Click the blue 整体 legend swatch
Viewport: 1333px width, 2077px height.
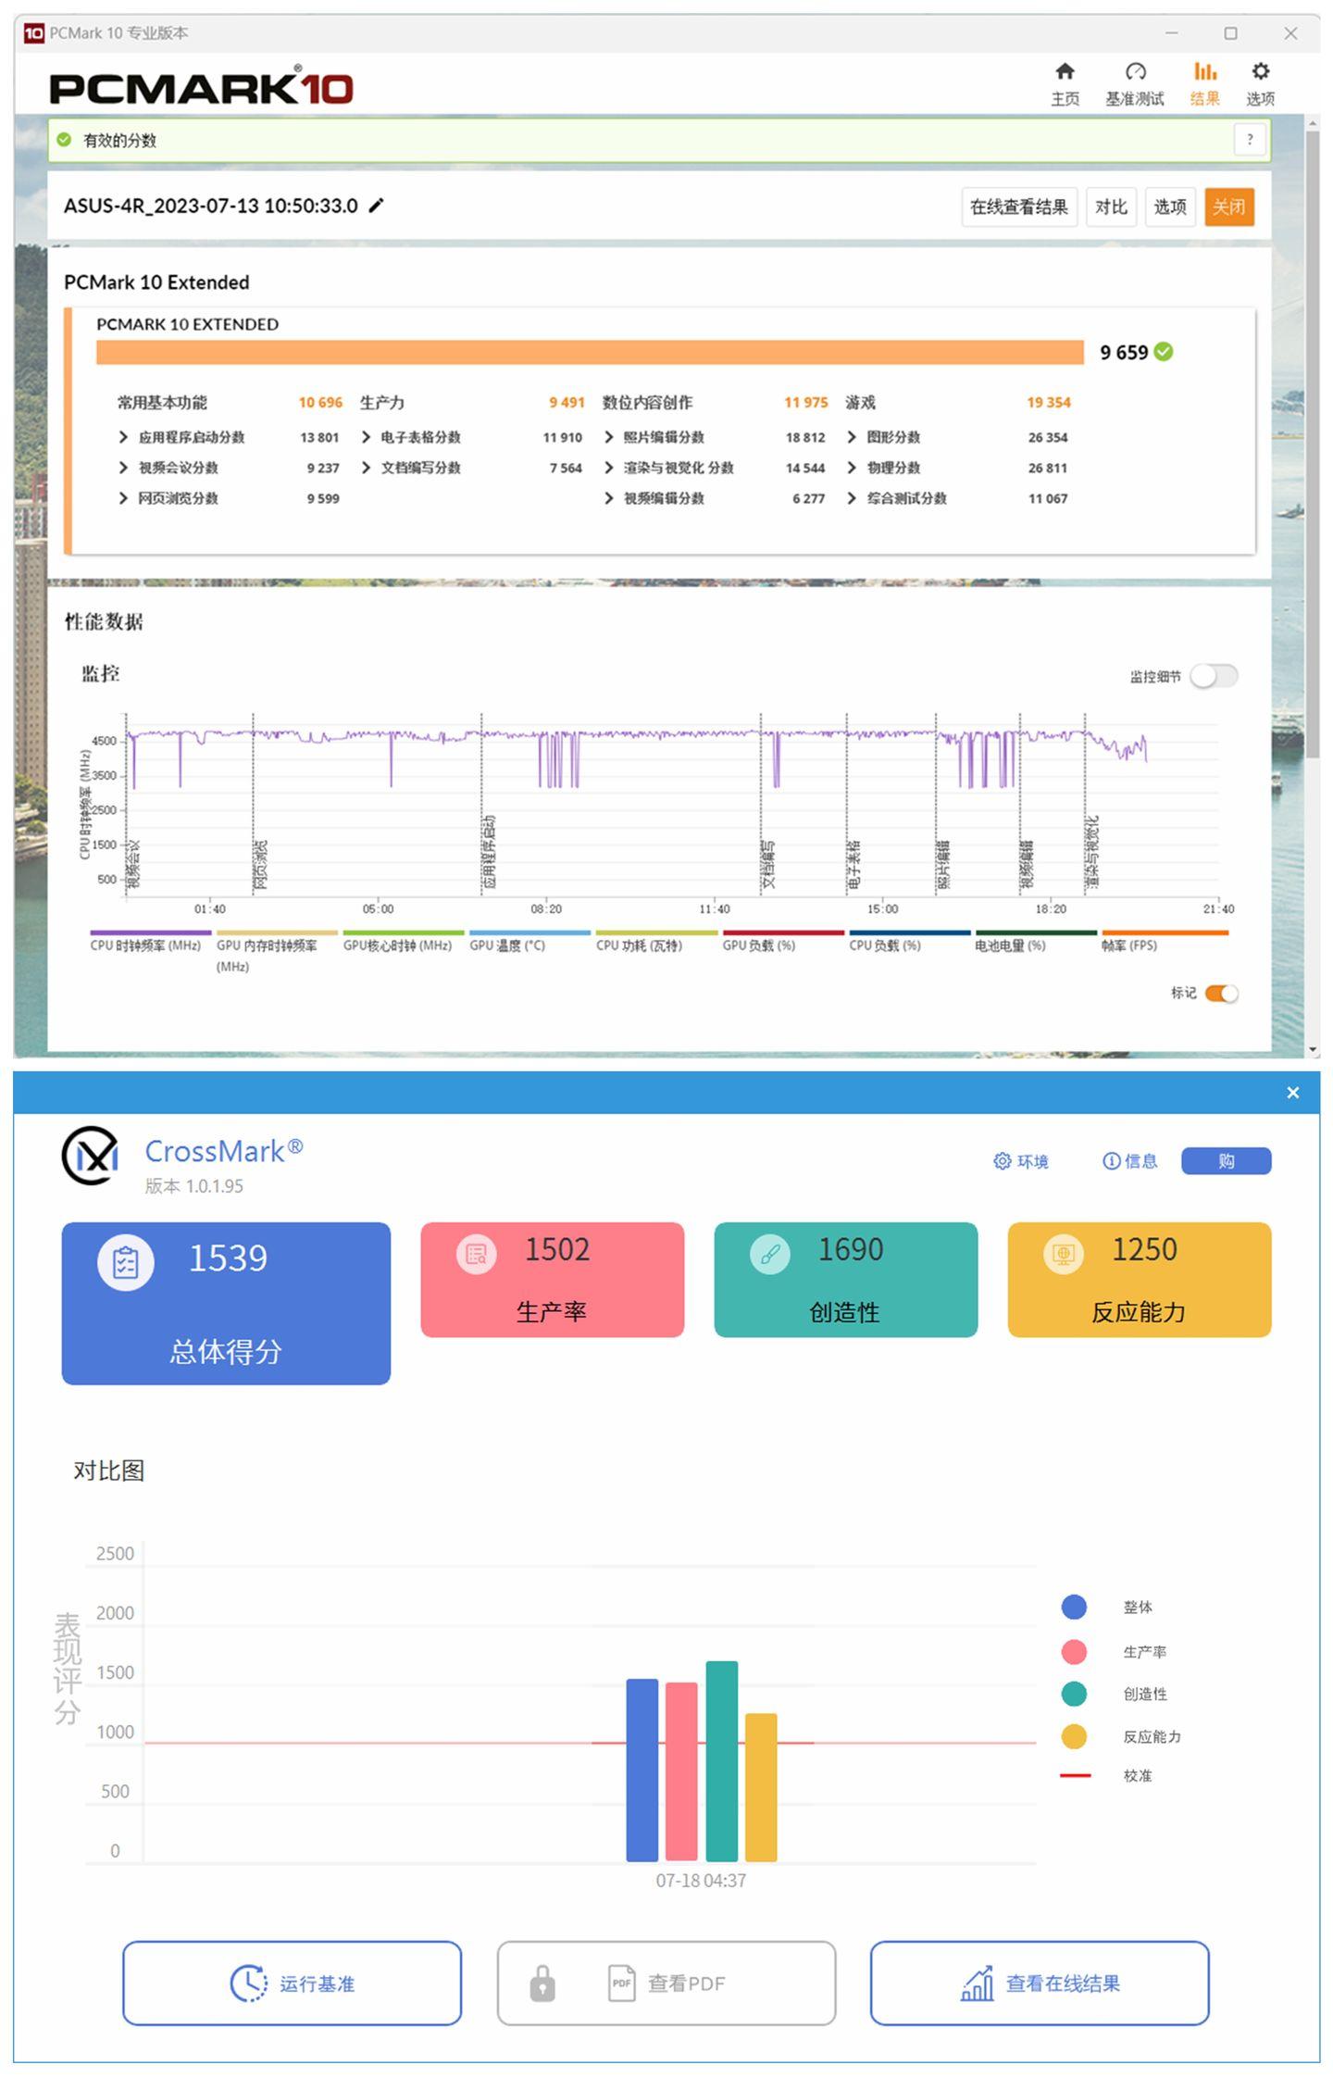point(1074,1608)
